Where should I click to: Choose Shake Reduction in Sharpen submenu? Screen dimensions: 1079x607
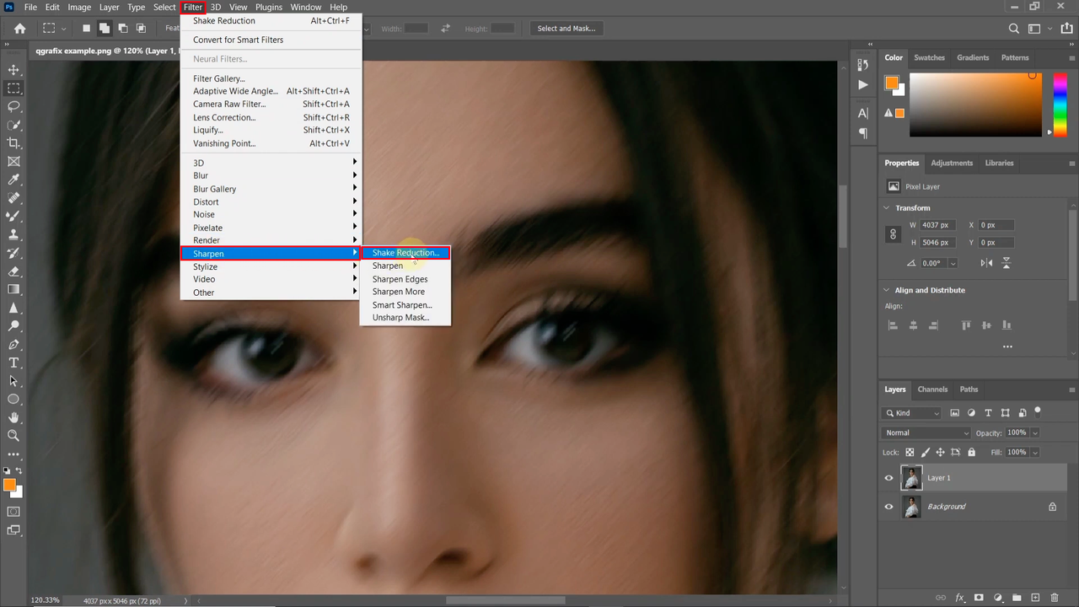[405, 253]
